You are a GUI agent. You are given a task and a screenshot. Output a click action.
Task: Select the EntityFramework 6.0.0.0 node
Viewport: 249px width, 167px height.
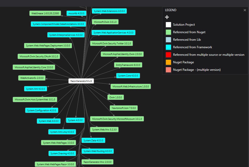point(128,65)
